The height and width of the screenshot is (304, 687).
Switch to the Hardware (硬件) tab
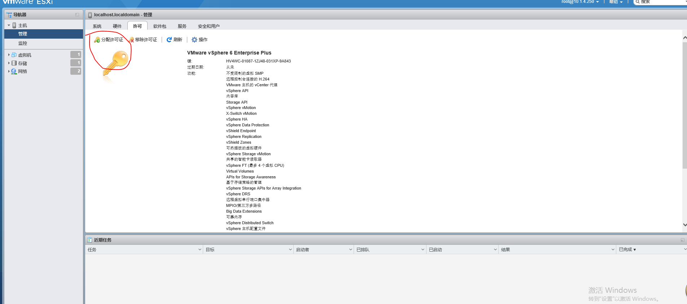(x=117, y=26)
